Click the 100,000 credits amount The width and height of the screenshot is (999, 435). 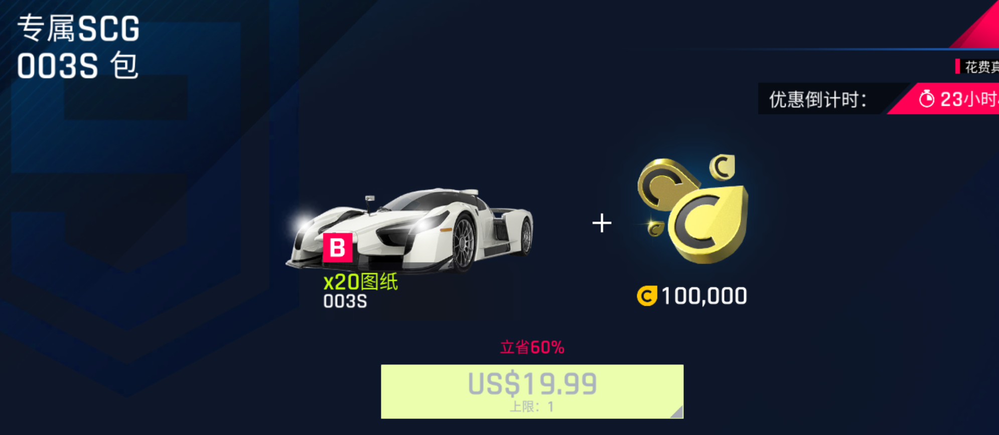(704, 296)
